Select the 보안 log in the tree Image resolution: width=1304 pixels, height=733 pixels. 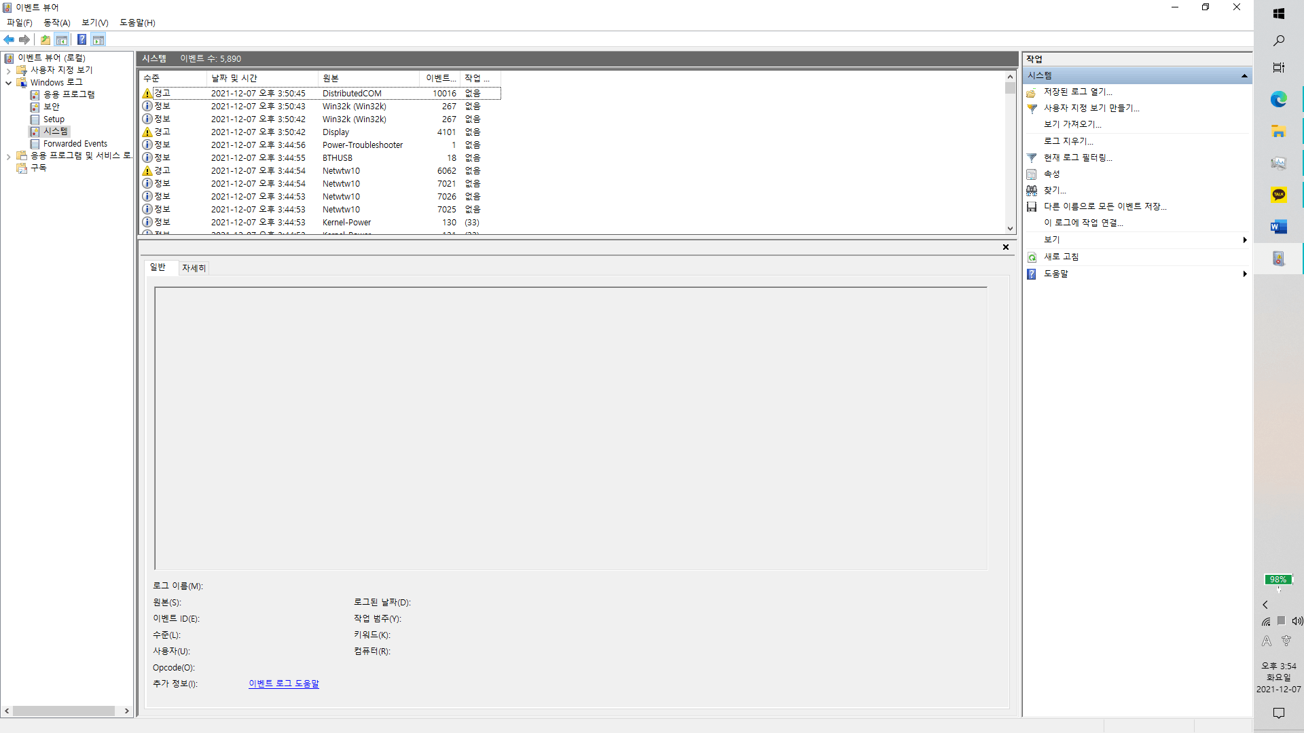coord(52,107)
